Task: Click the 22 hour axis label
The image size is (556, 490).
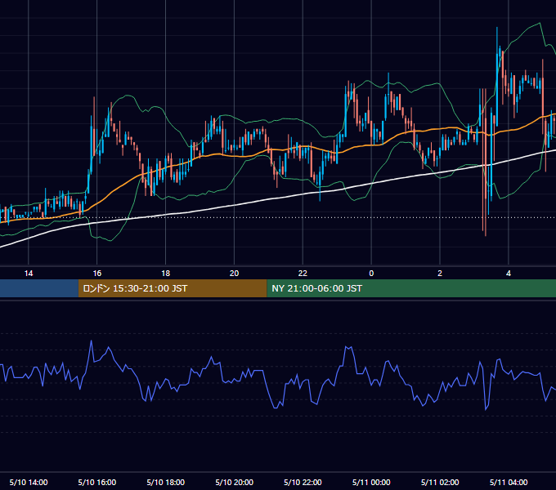Action: click(x=303, y=274)
